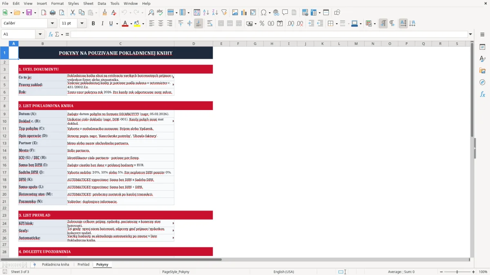Open Borders dropdown arrow
This screenshot has width=490, height=275.
point(336,24)
